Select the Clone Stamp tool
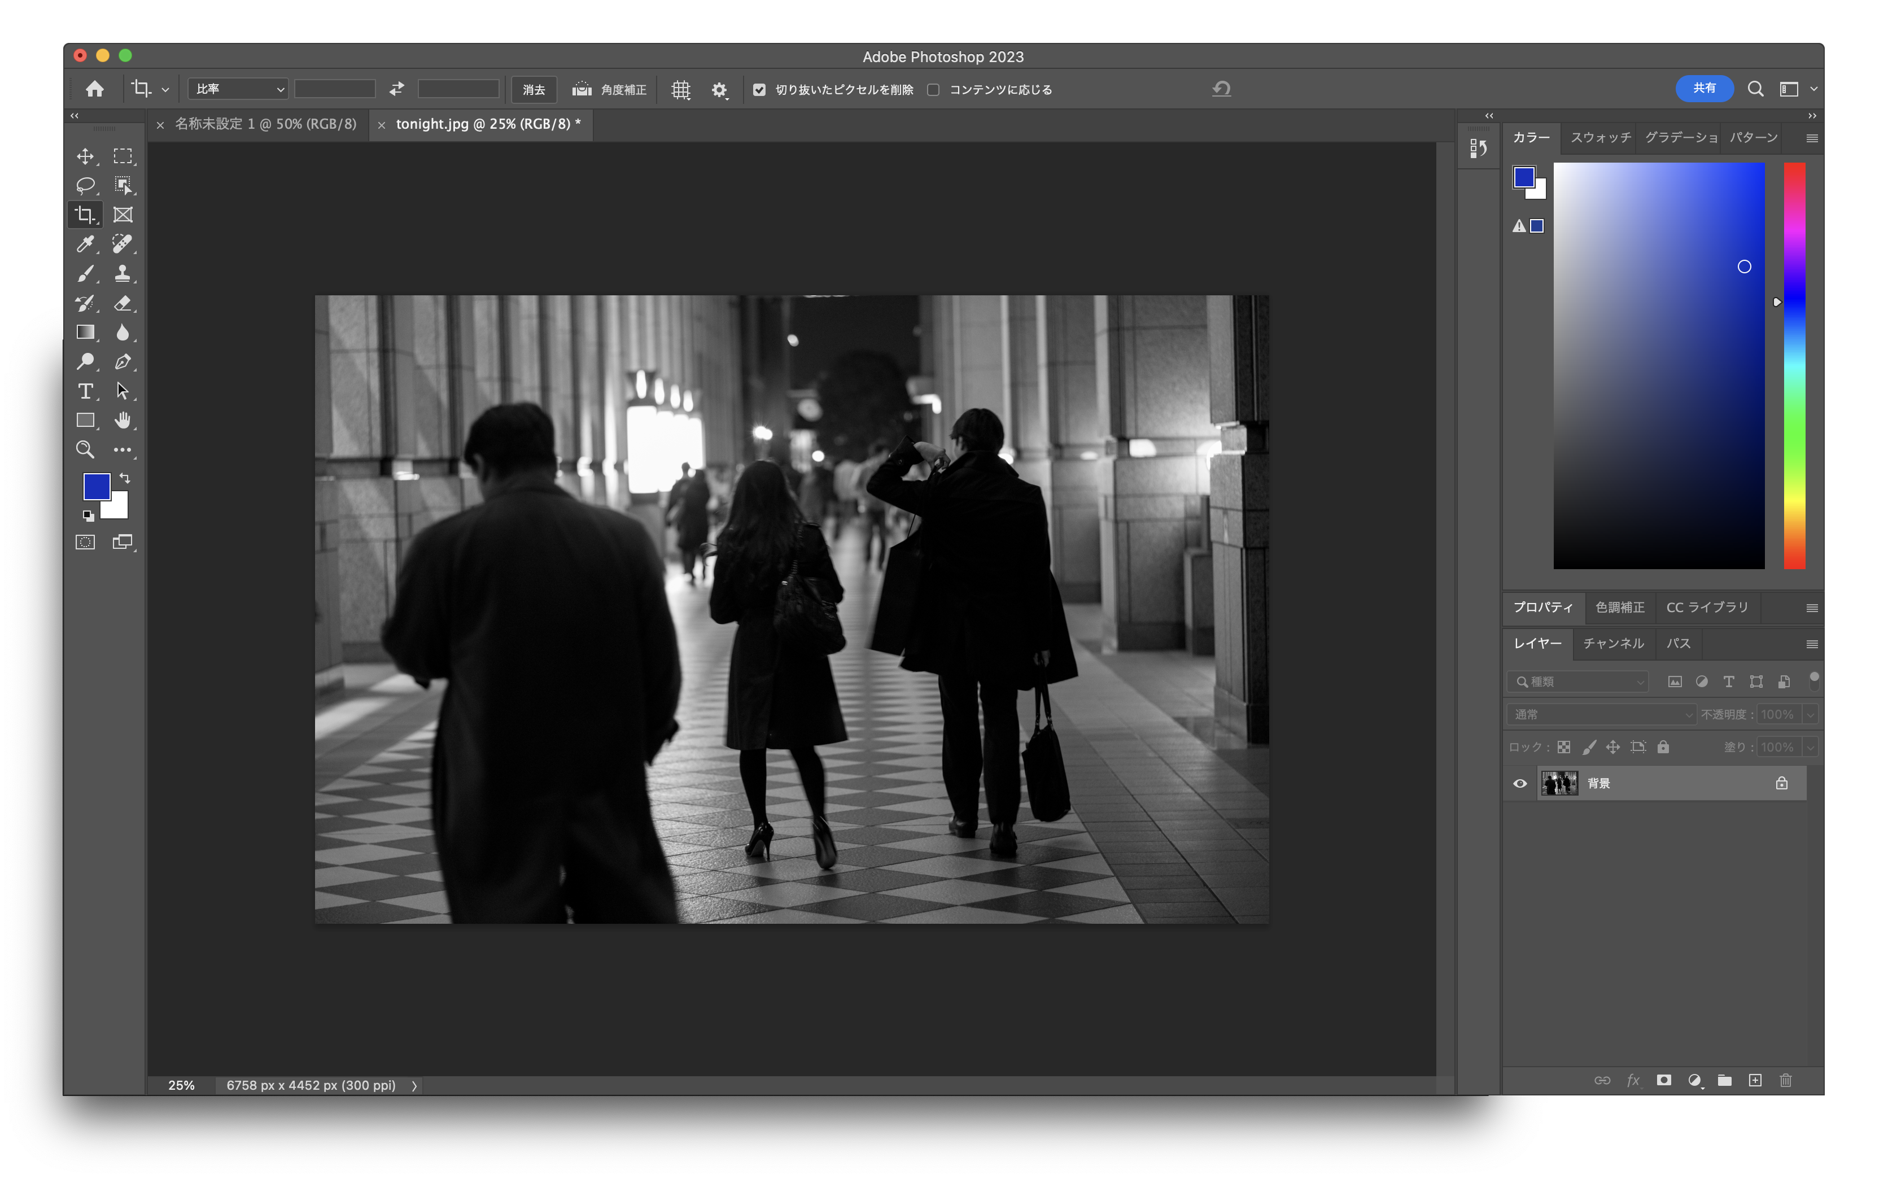Image resolution: width=1888 pixels, height=1179 pixels. 123,273
